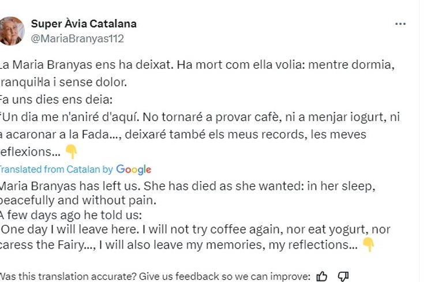This screenshot has width=427, height=282.
Task: Click the Google logo
Action: (x=133, y=170)
